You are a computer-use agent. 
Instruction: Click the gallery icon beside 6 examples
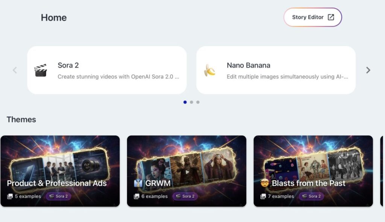pyautogui.click(x=136, y=196)
